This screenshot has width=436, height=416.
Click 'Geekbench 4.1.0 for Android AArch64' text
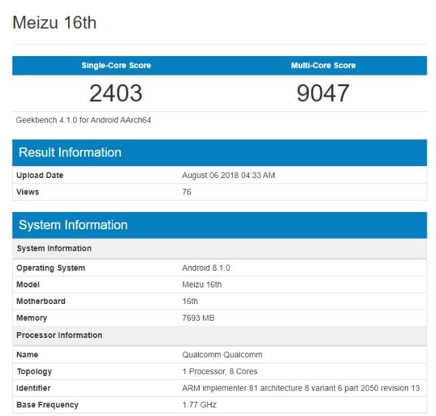coord(83,120)
